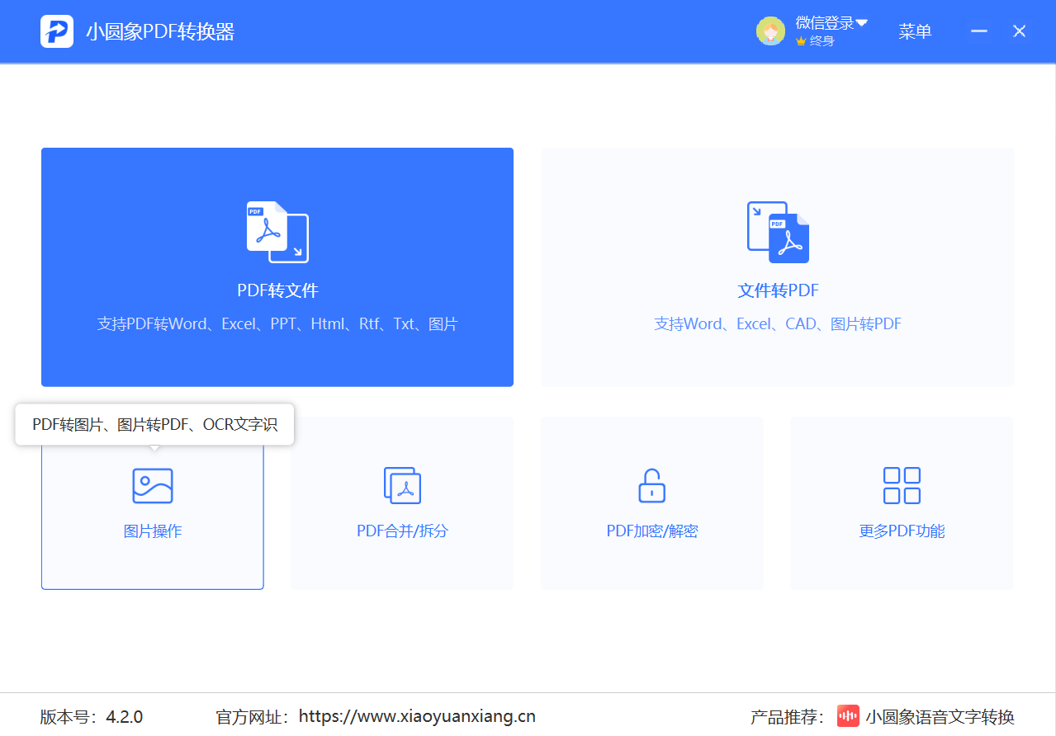This screenshot has height=736, width=1056.
Task: Select the 图片操作 picture icon
Action: click(153, 486)
